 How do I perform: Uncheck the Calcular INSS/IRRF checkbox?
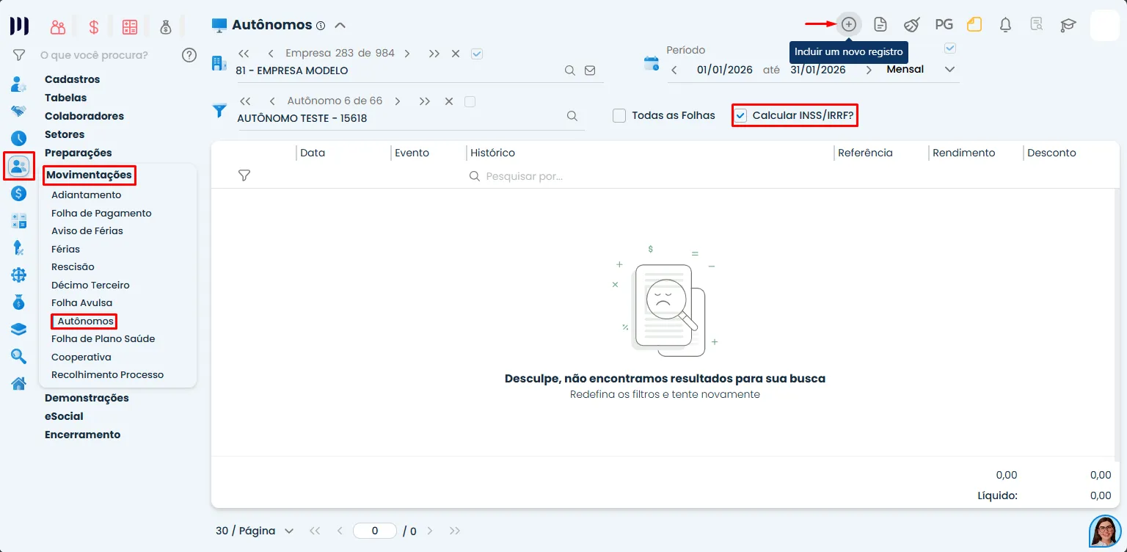[741, 115]
